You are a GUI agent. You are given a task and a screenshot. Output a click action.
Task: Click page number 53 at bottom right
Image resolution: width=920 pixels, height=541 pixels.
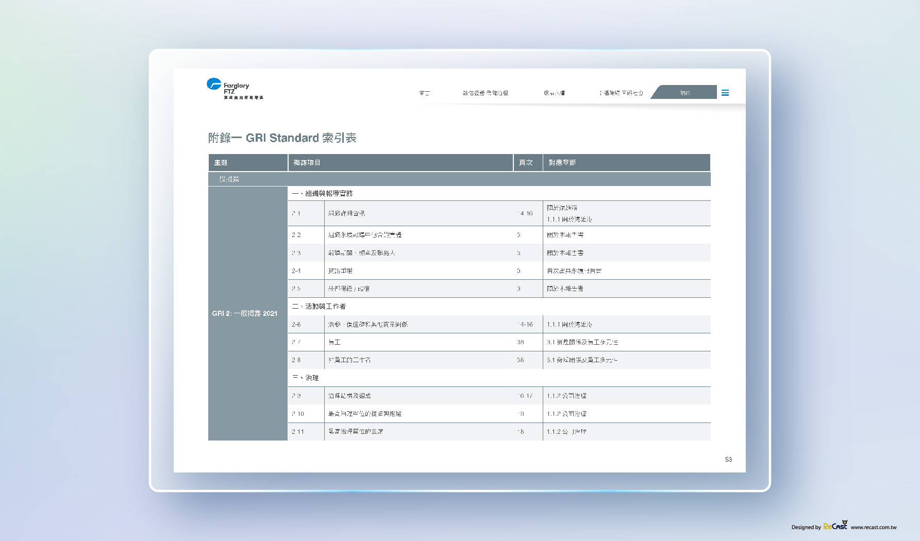728,459
